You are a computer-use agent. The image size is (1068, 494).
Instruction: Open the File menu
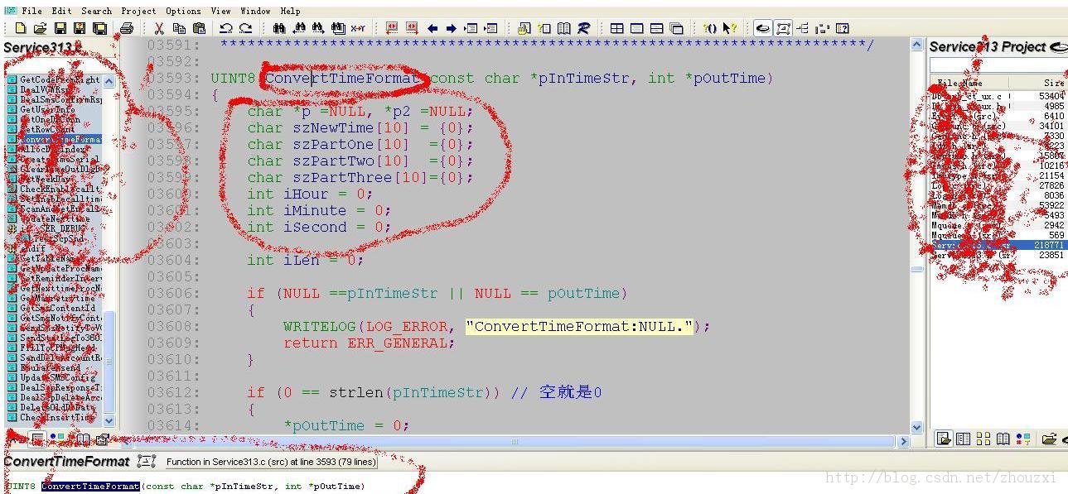pyautogui.click(x=32, y=11)
